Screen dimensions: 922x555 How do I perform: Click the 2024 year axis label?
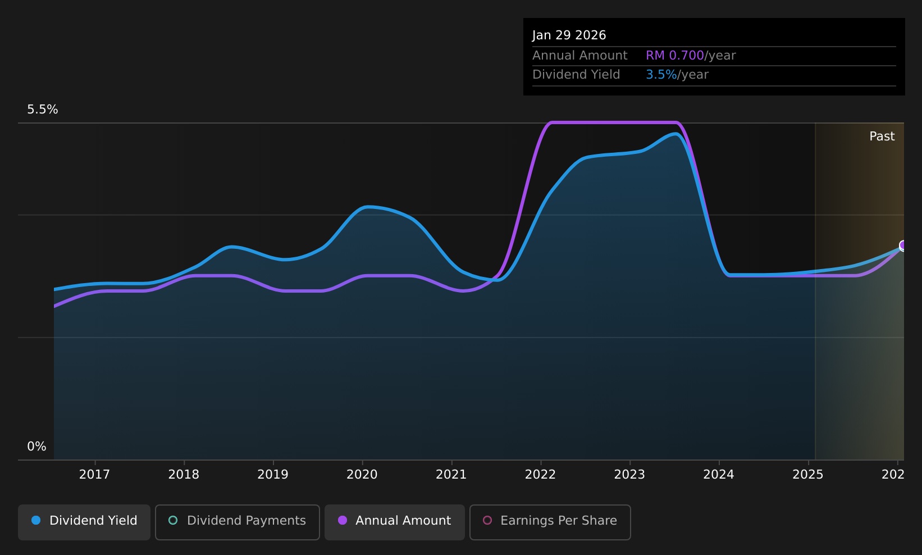[x=719, y=475]
